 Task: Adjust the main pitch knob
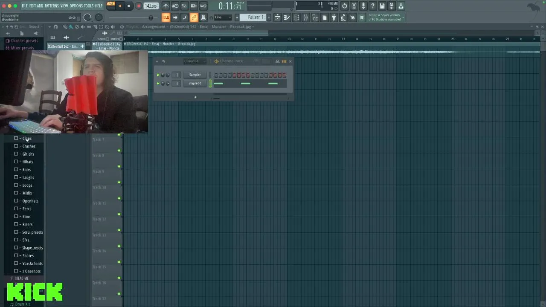tap(99, 17)
